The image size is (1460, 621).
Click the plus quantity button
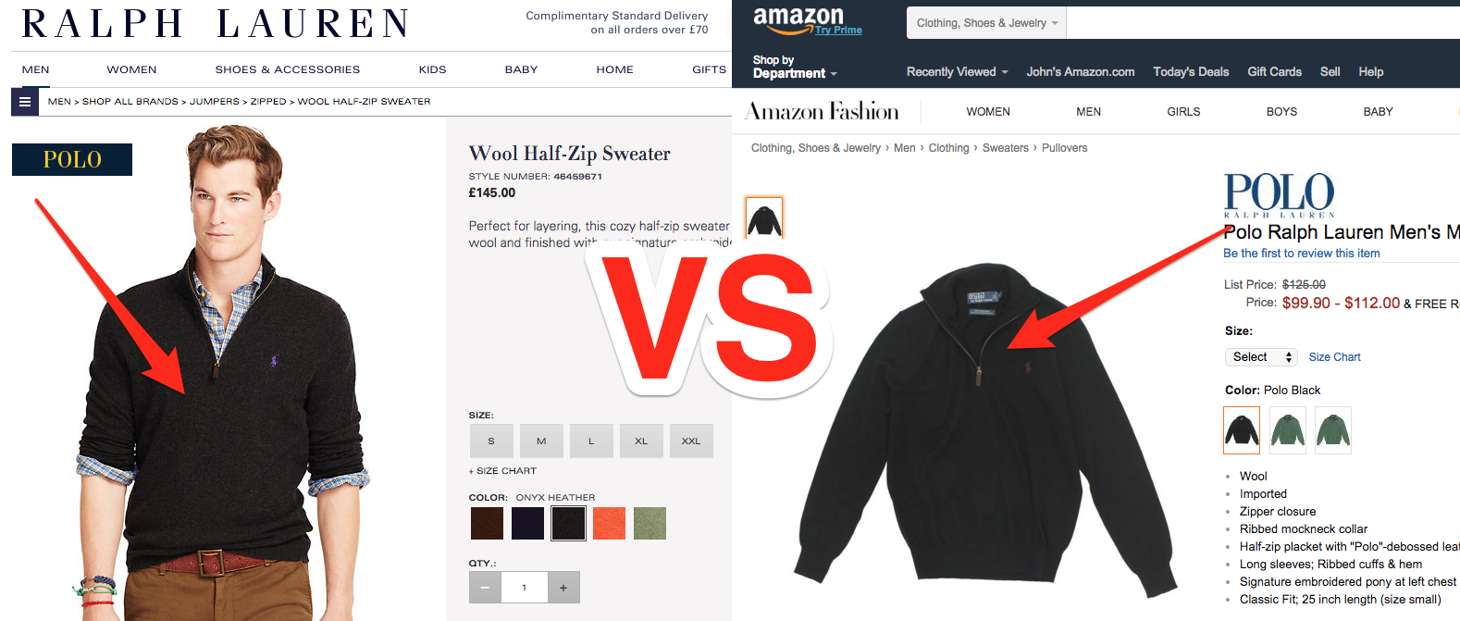pyautogui.click(x=563, y=588)
